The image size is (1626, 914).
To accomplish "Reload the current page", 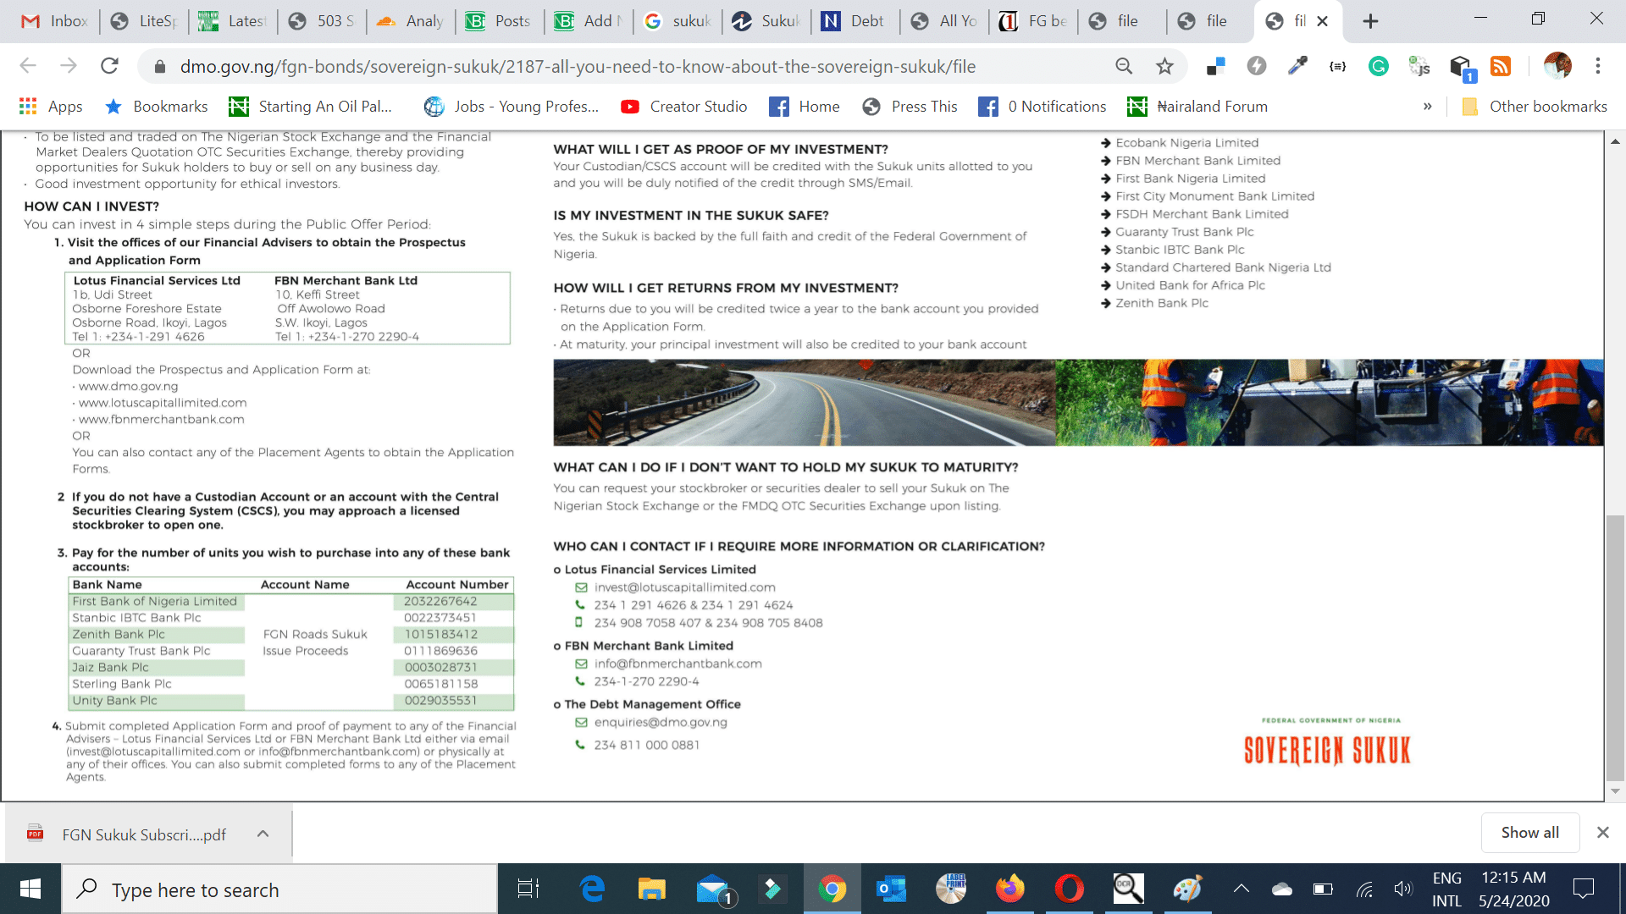I will pos(109,66).
